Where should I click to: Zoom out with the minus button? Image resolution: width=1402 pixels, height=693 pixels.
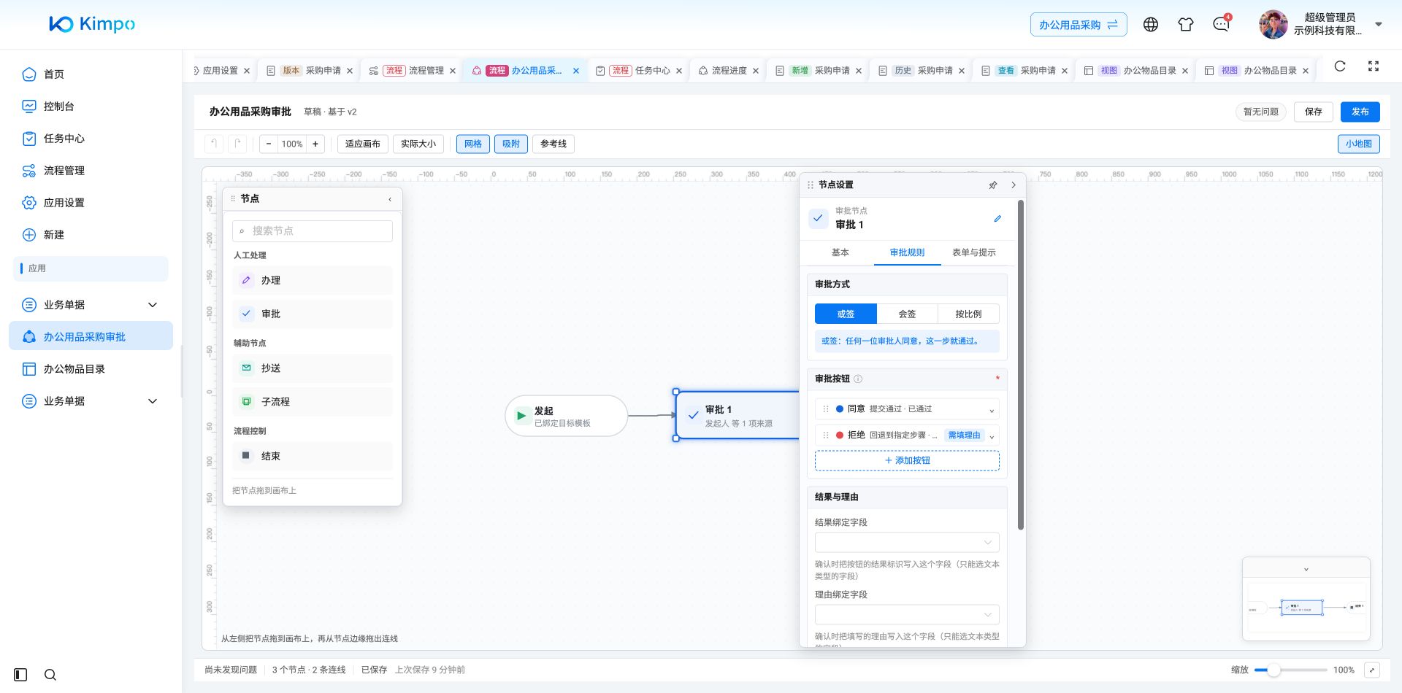pyautogui.click(x=269, y=144)
